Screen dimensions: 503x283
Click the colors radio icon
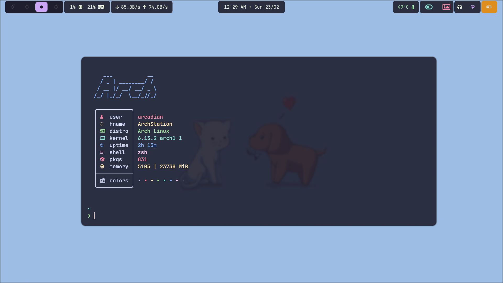103,181
